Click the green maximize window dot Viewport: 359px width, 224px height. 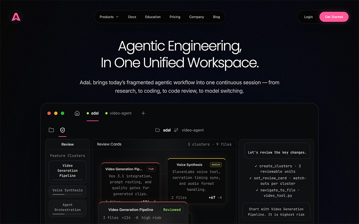[x=62, y=113]
